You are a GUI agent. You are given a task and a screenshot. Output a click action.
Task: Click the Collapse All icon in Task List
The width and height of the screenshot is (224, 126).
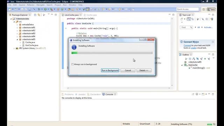[207, 19]
